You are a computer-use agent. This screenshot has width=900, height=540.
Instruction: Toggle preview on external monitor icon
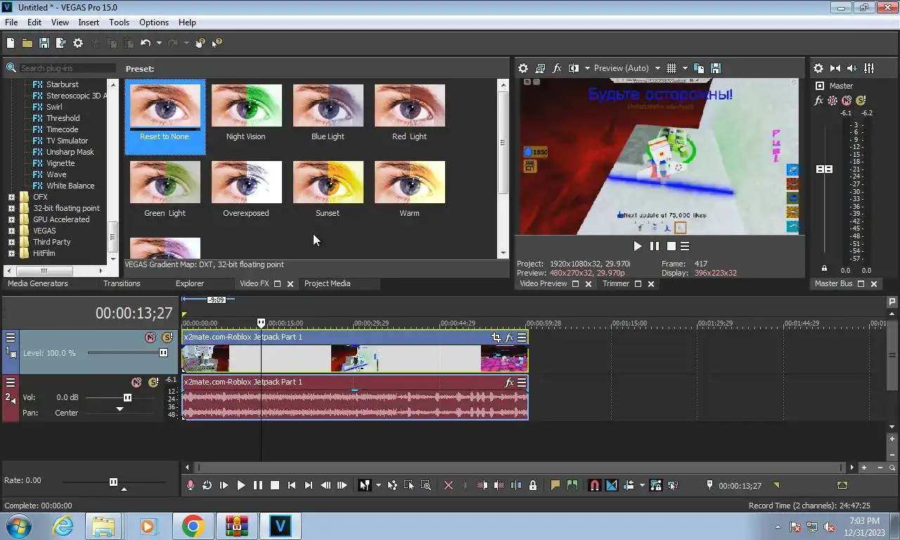(x=540, y=68)
